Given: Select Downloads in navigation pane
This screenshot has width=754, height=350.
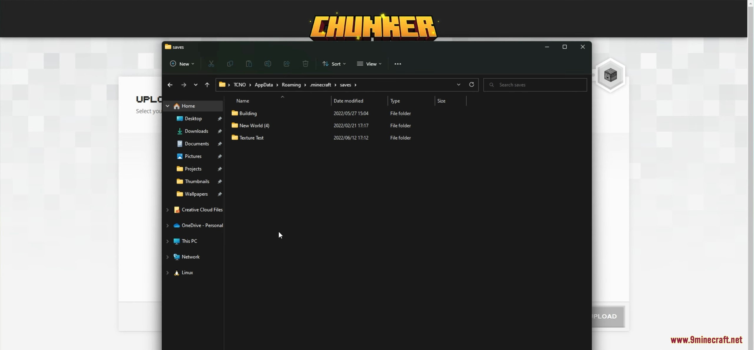Looking at the screenshot, I should pos(196,131).
